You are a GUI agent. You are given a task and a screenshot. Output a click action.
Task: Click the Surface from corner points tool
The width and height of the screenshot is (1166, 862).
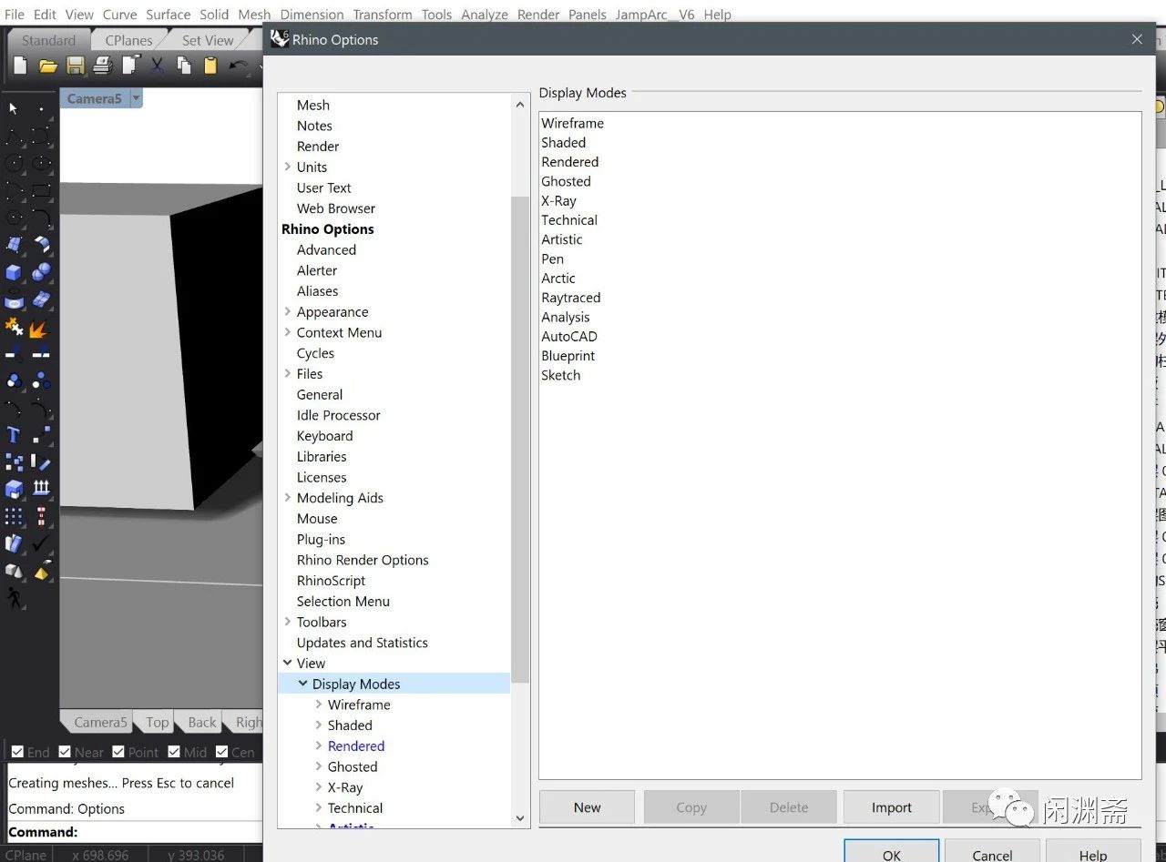coord(14,245)
